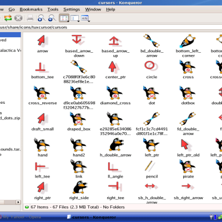Select the draped_box cursor file
222x222 pixels.
click(x=79, y=122)
